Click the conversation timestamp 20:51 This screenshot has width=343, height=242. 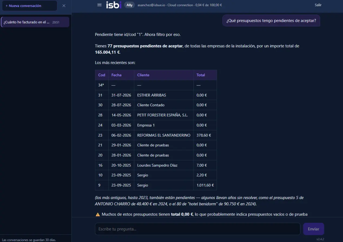(56, 22)
